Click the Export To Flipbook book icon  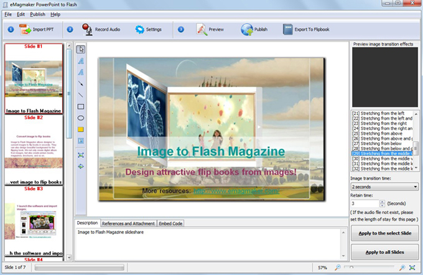point(287,29)
